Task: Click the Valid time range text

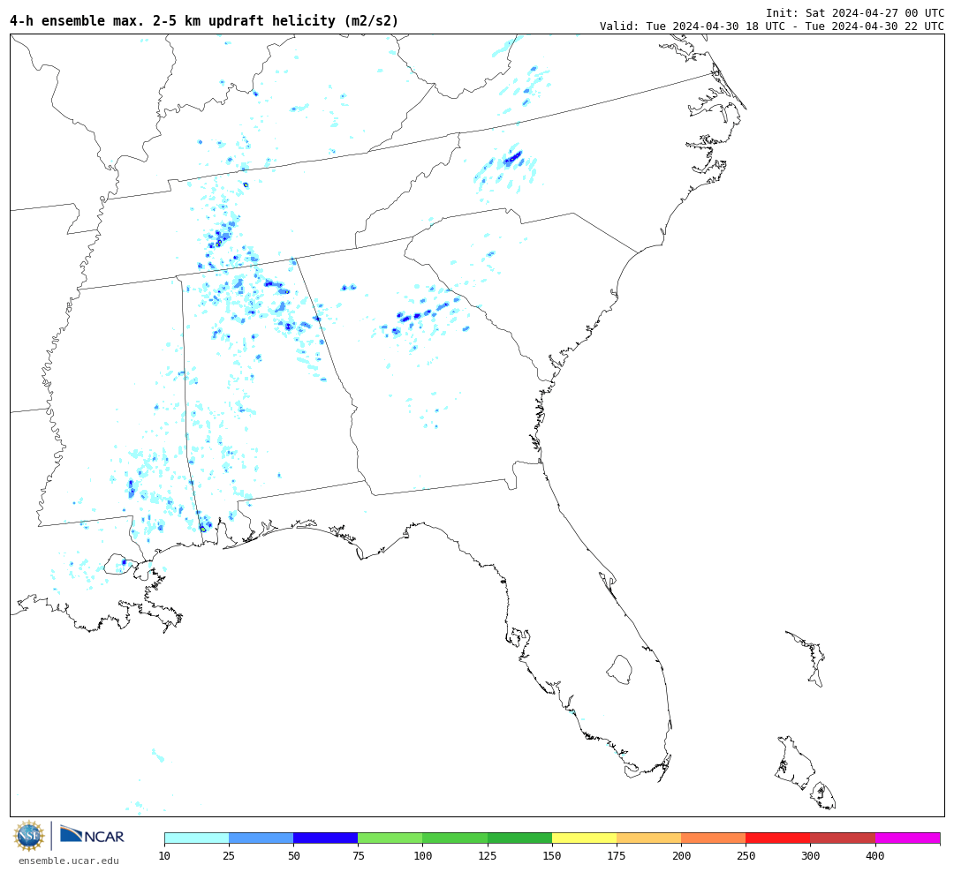Action: pyautogui.click(x=772, y=26)
